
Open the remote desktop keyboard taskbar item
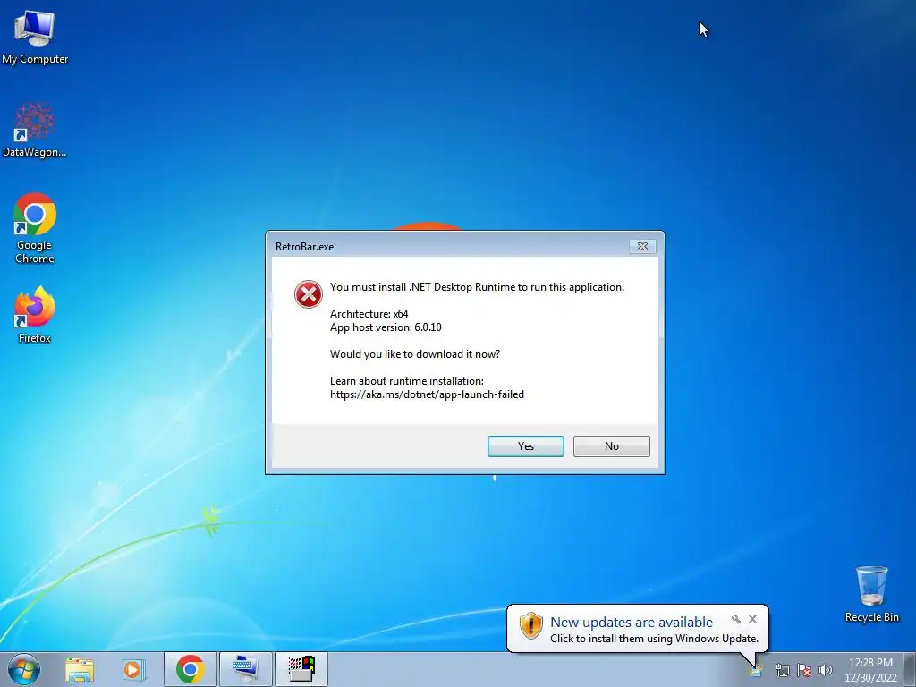(x=245, y=669)
